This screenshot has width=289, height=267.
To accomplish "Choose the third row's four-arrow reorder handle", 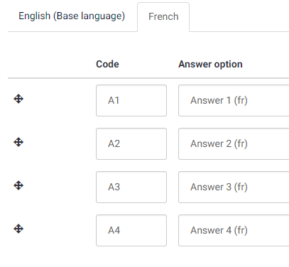I will click(x=18, y=185).
